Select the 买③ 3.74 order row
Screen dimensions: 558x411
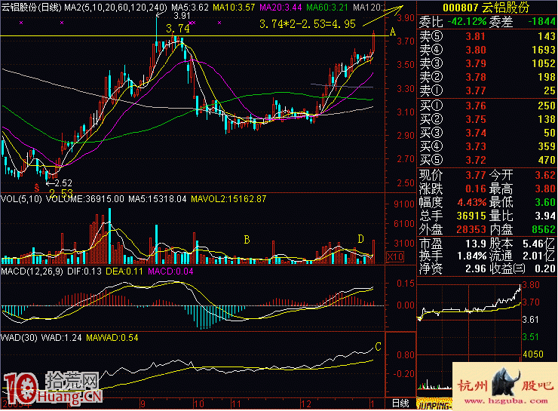(487, 133)
